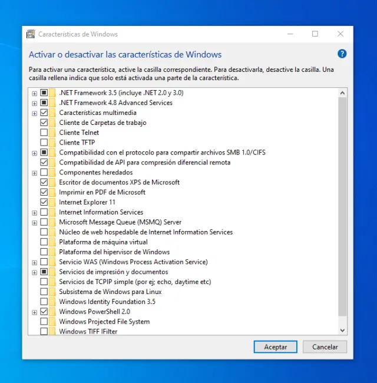This screenshot has width=377, height=383.
Task: Click the Cancelar button
Action: coord(325,347)
